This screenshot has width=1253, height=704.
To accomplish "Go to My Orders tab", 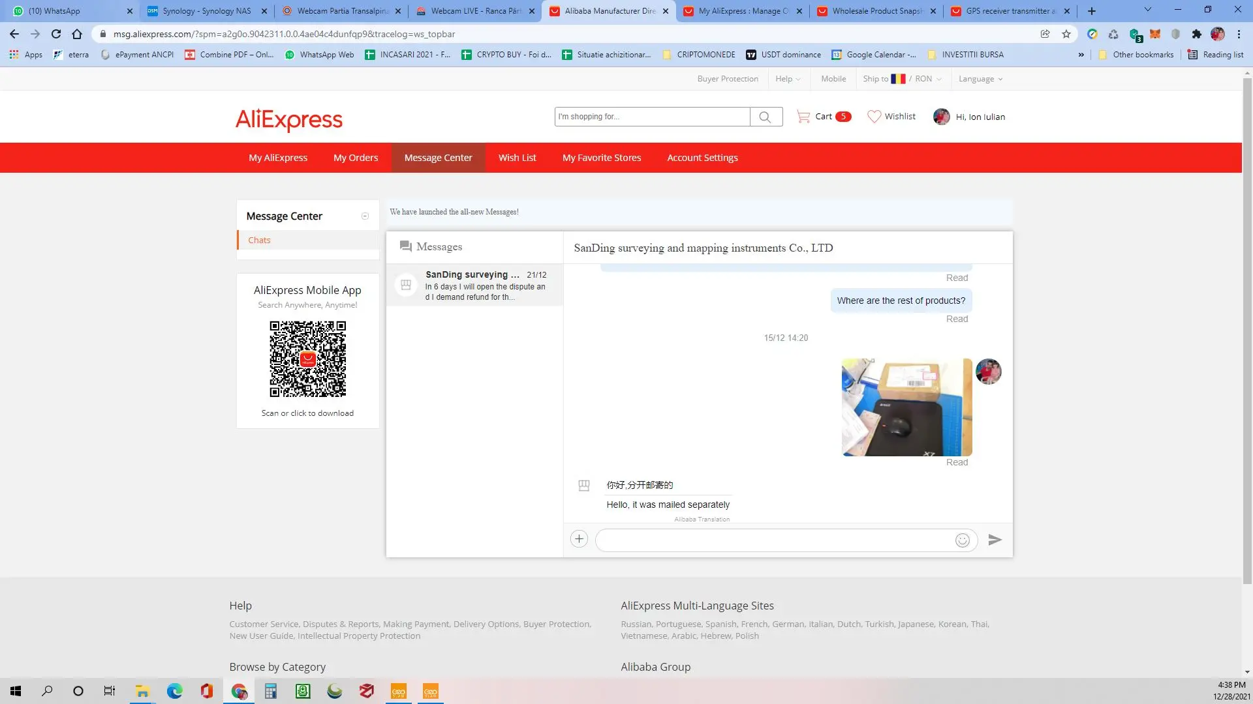I will (356, 158).
